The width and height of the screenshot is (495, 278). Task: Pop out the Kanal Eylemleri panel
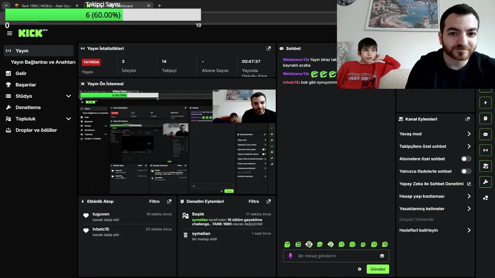click(x=467, y=119)
